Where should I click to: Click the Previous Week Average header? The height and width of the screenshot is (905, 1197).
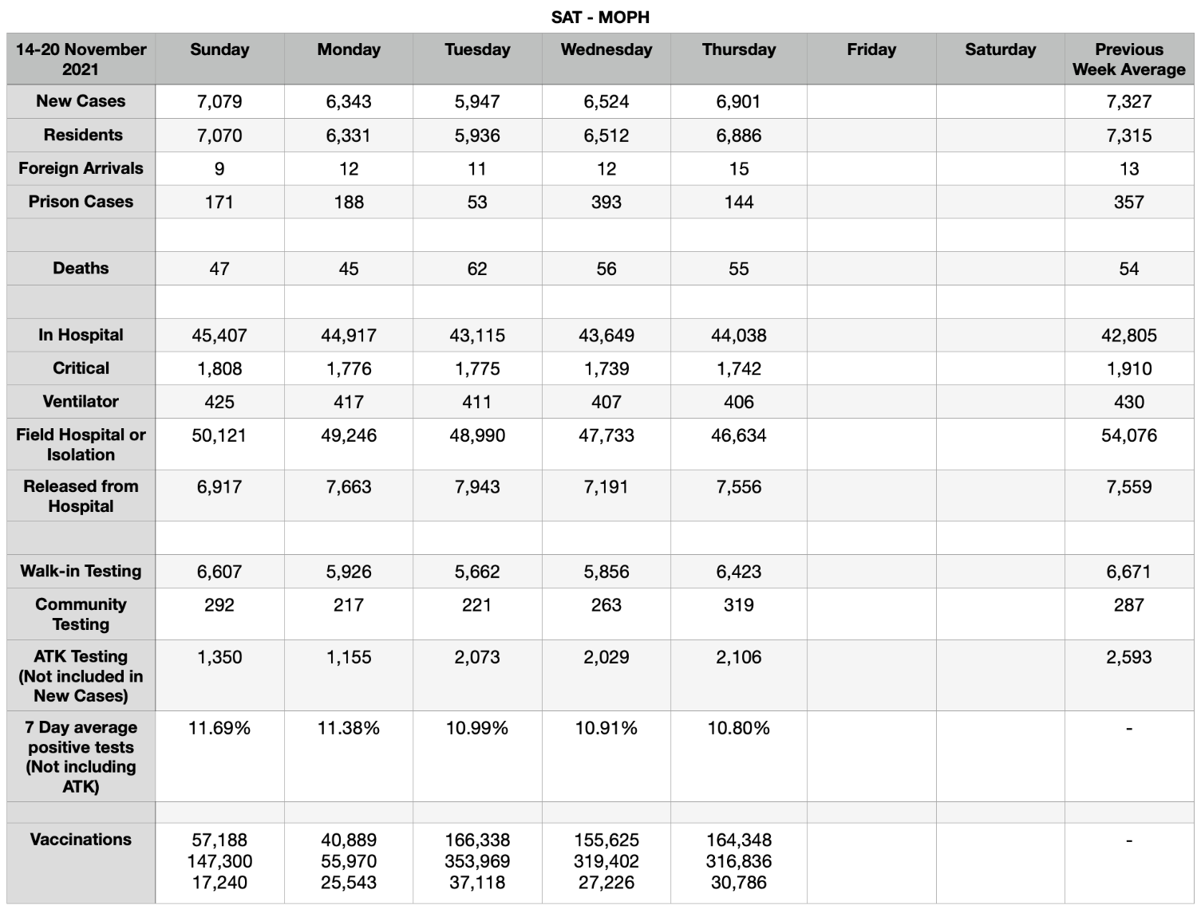[x=1128, y=59]
